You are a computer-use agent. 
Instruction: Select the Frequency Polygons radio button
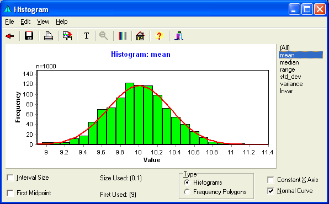click(x=187, y=192)
